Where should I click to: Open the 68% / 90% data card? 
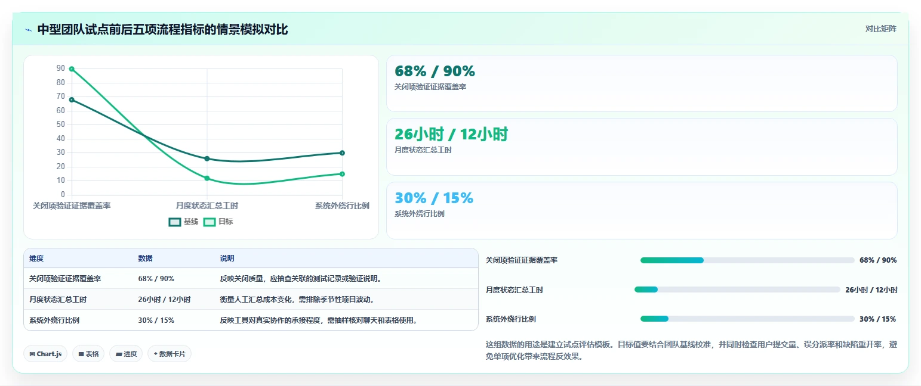tap(642, 83)
